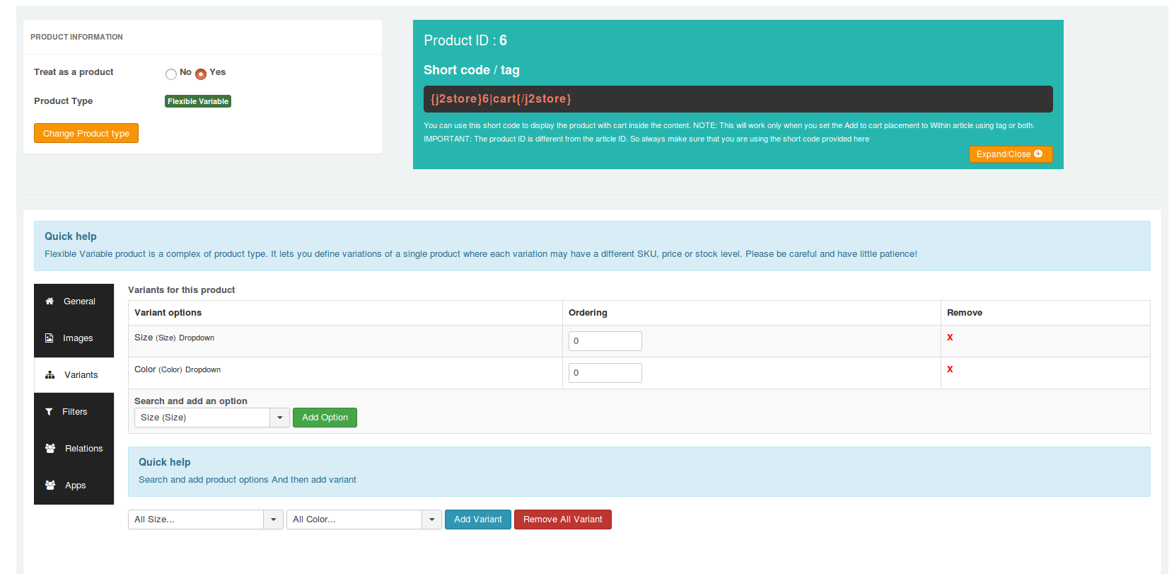Remove the Size variant option with red X

click(950, 338)
